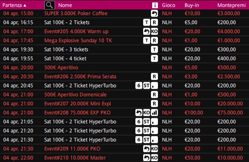The height and width of the screenshot is (162, 249).
Task: Click the bar-chart icon on Event#208 EXP PKO
Action: (154, 113)
